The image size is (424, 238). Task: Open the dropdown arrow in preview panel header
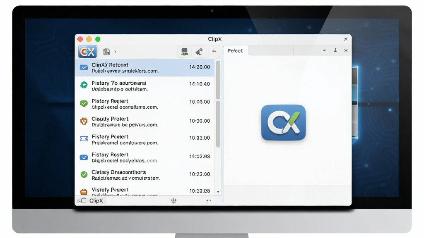(324, 50)
